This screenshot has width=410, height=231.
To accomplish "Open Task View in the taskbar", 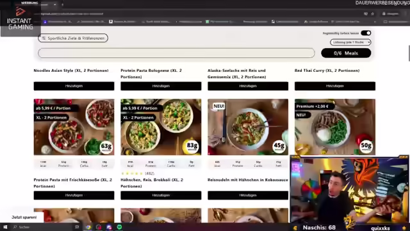I will (x=77, y=227).
